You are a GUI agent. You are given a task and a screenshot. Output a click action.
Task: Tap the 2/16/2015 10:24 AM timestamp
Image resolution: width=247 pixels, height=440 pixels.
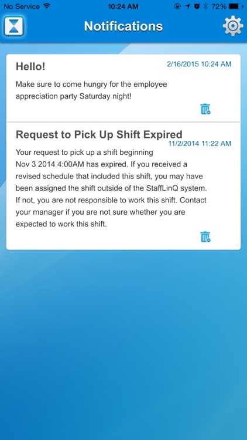pos(199,64)
